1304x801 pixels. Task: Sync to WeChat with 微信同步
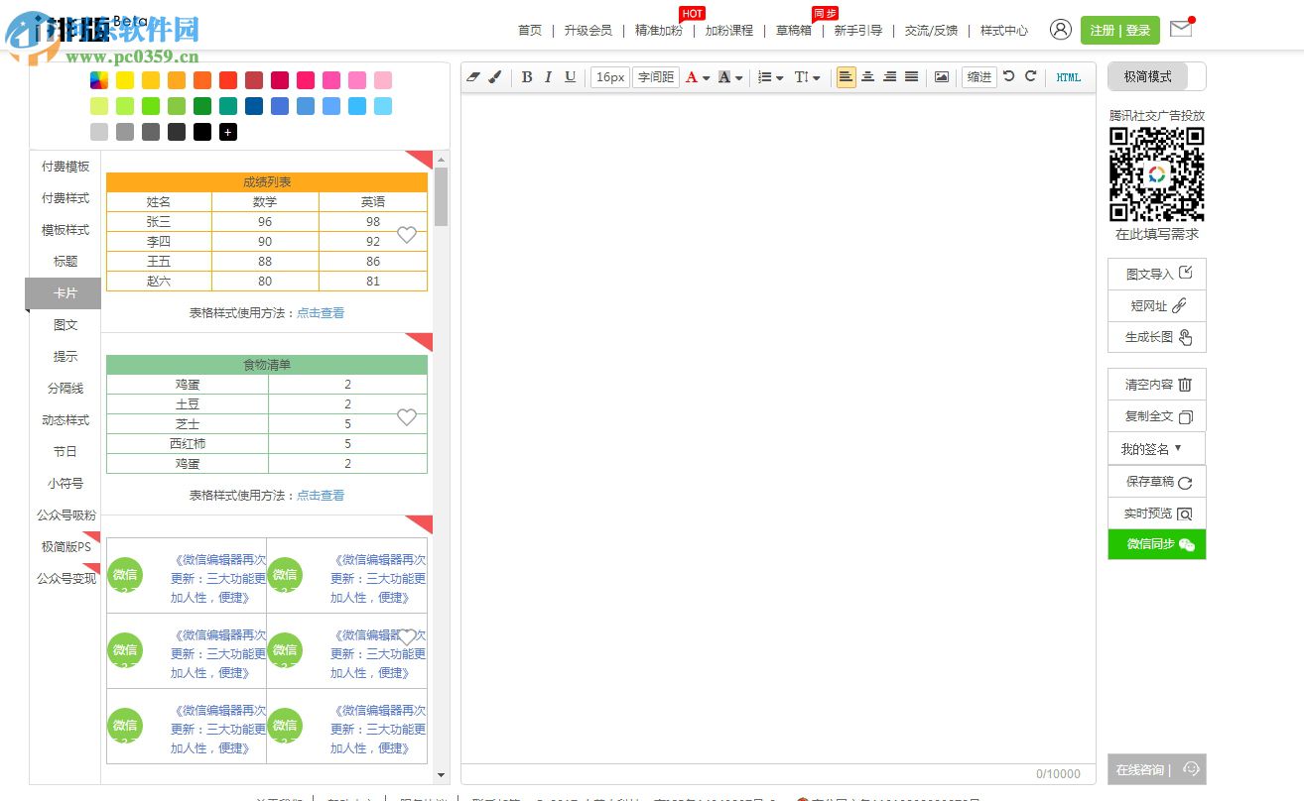[1157, 544]
